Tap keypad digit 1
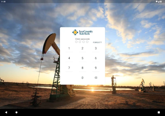The height and width of the screenshot is (116, 165). 69,48
